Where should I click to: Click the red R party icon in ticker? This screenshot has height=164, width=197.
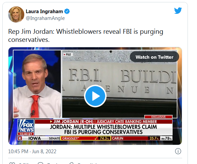(x=20, y=138)
